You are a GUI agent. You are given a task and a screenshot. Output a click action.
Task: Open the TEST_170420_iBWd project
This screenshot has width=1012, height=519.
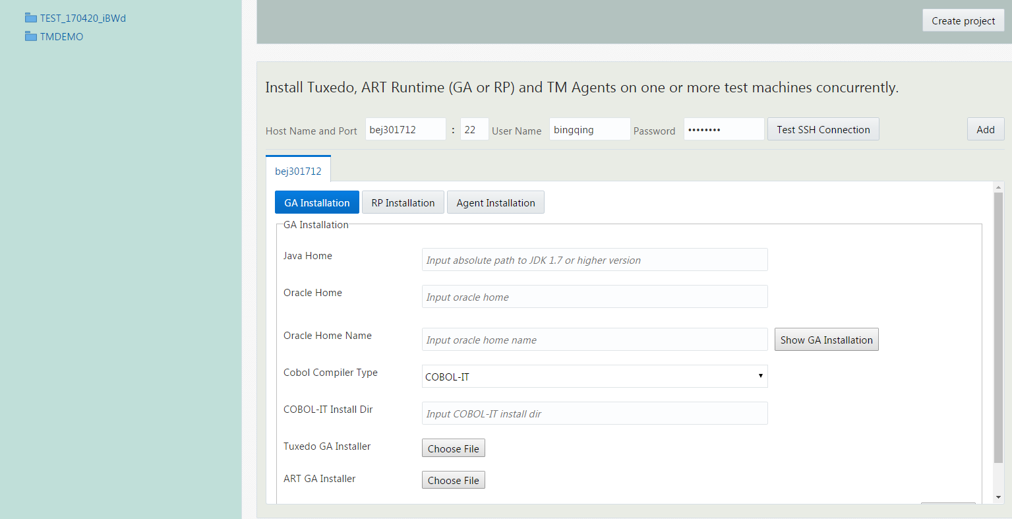click(83, 18)
